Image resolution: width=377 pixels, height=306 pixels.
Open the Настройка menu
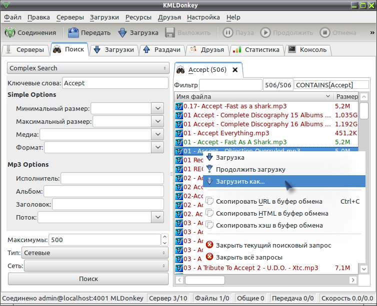click(203, 17)
